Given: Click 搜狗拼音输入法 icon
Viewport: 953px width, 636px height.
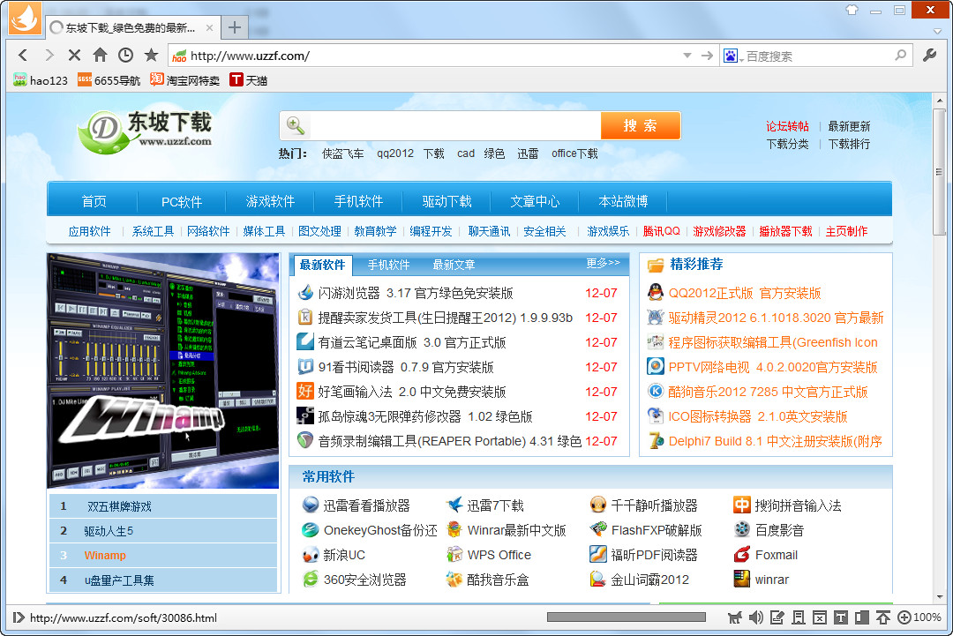Looking at the screenshot, I should (741, 505).
